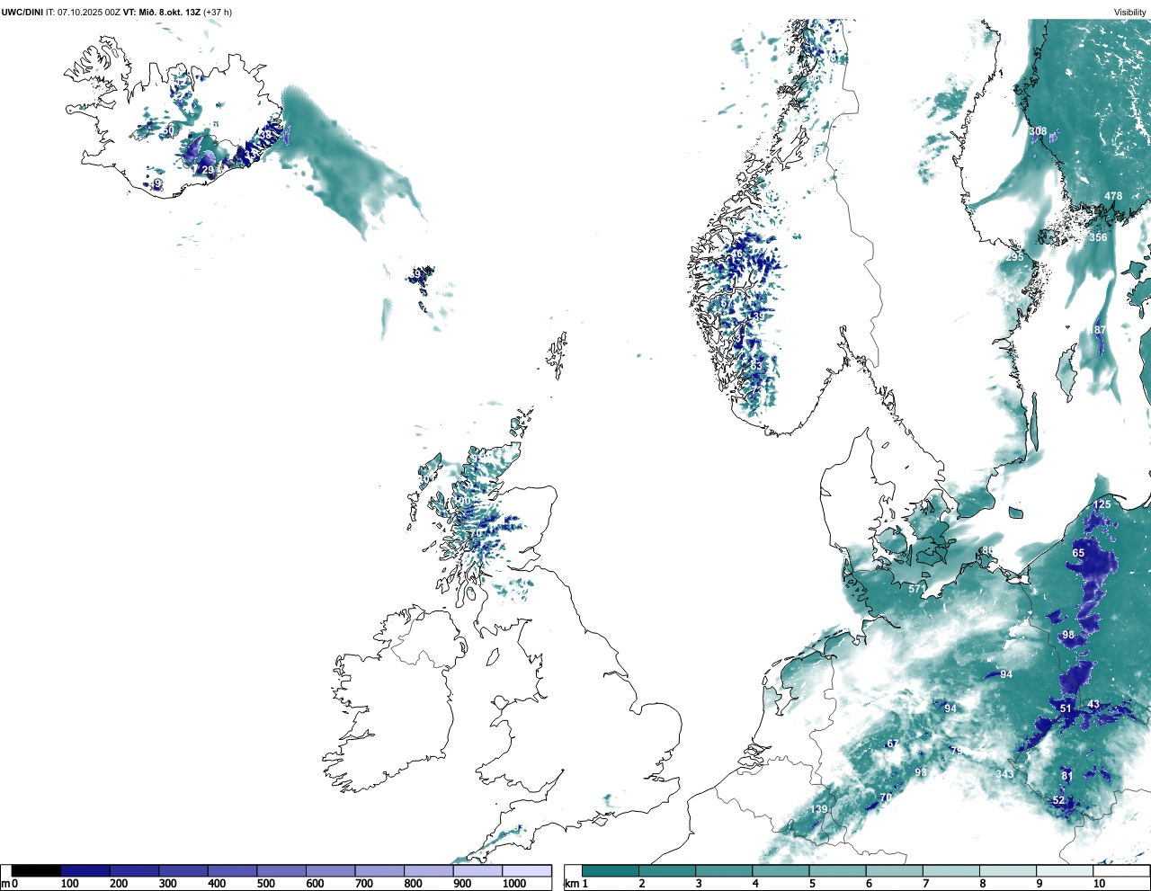Image resolution: width=1151 pixels, height=891 pixels.
Task: Click the 900–1000 m pale lavender swatch
Action: click(477, 870)
